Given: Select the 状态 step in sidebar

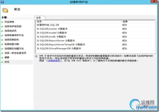Looking at the screenshot, I should click(7, 62).
